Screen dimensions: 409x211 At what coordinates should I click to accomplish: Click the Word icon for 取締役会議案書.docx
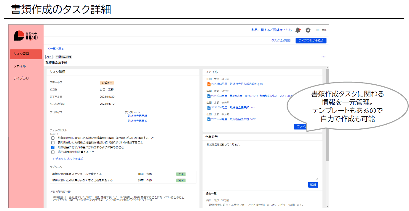(x=209, y=119)
